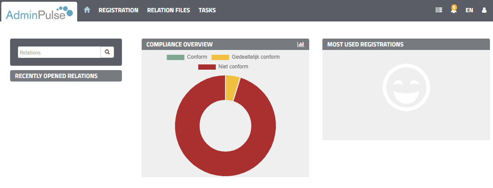
Task: Open the server list icon
Action: pyautogui.click(x=439, y=10)
